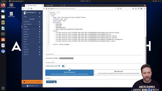Screen dimensions: 162x91
Task: Open Firefox Web Browser app menu
Action: (x=16, y=1)
